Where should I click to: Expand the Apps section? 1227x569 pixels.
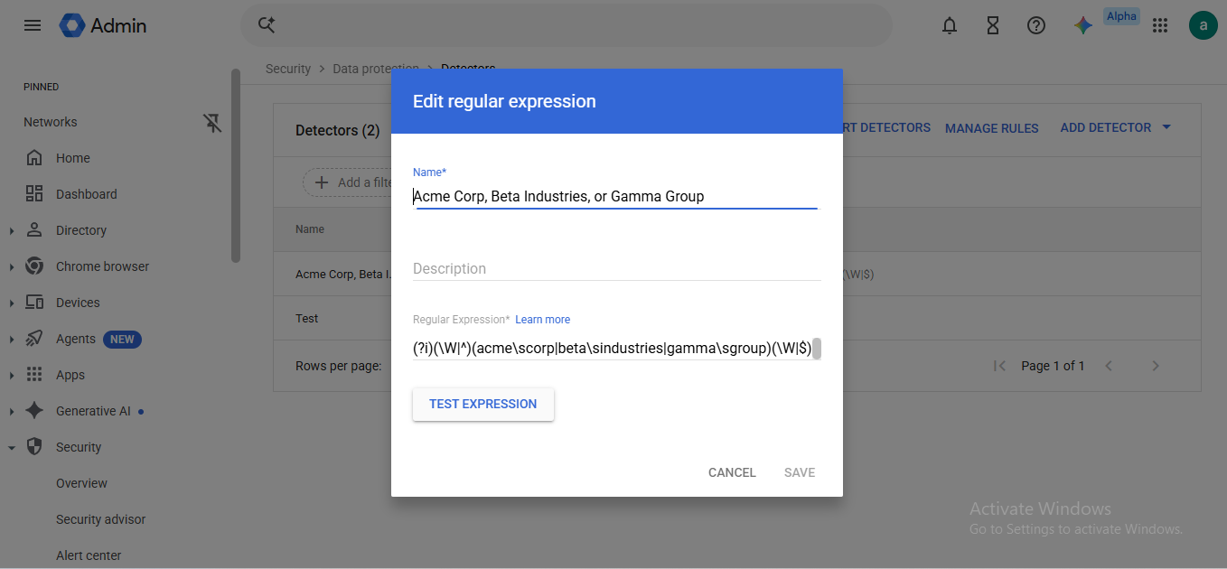click(12, 376)
